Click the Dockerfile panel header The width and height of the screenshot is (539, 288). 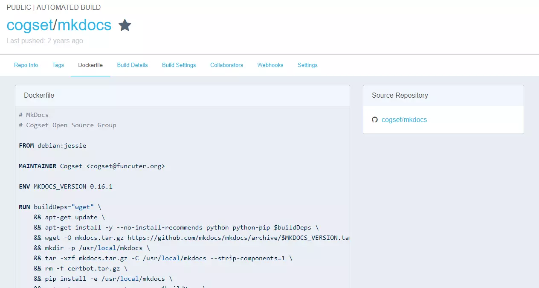pos(183,96)
